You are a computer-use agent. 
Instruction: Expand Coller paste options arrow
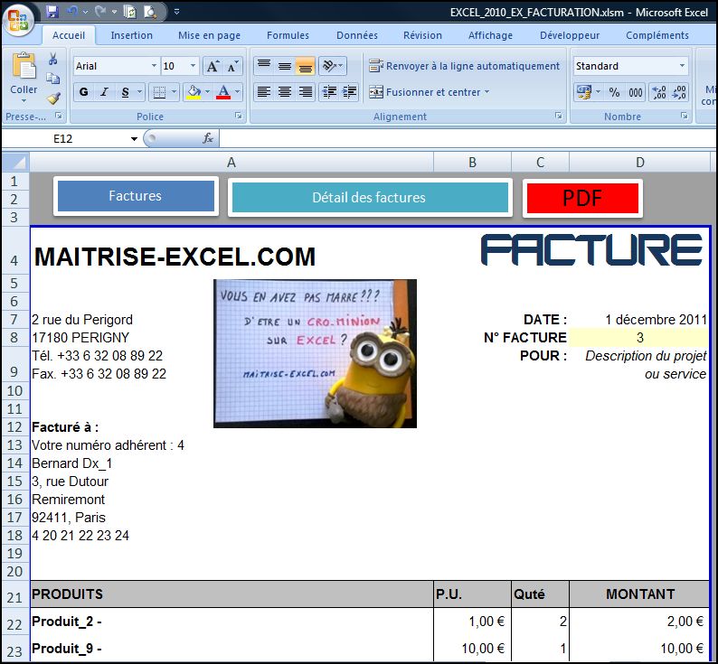coord(24,100)
